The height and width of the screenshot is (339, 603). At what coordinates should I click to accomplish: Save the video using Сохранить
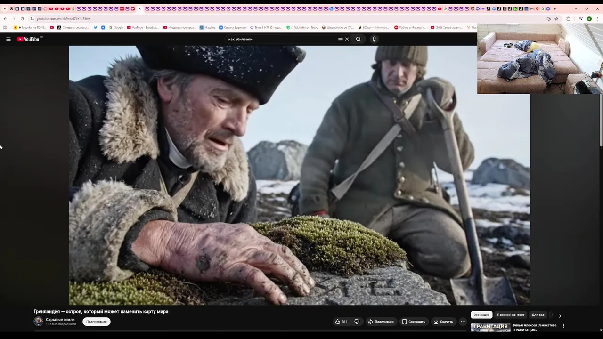414,322
